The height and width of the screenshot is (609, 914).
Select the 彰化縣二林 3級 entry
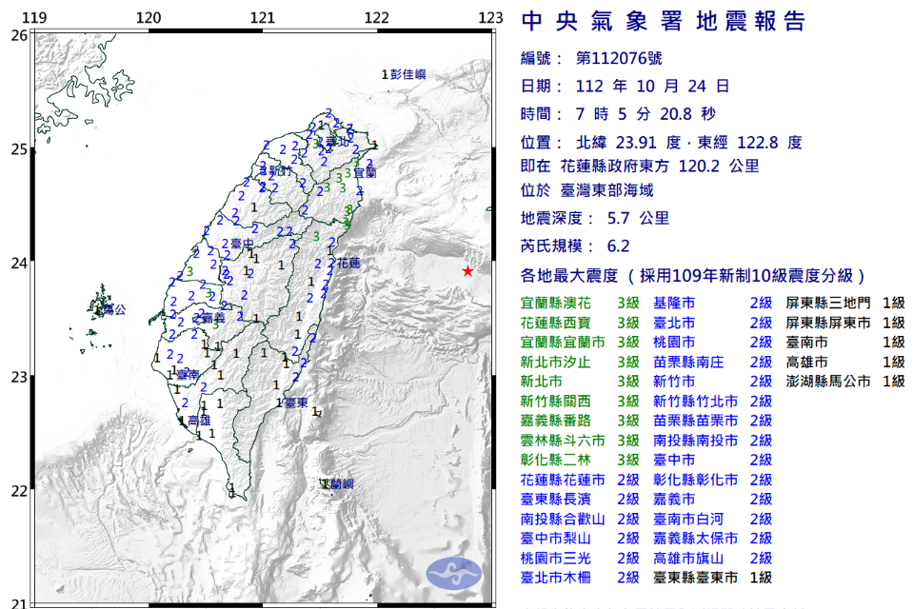pyautogui.click(x=580, y=460)
